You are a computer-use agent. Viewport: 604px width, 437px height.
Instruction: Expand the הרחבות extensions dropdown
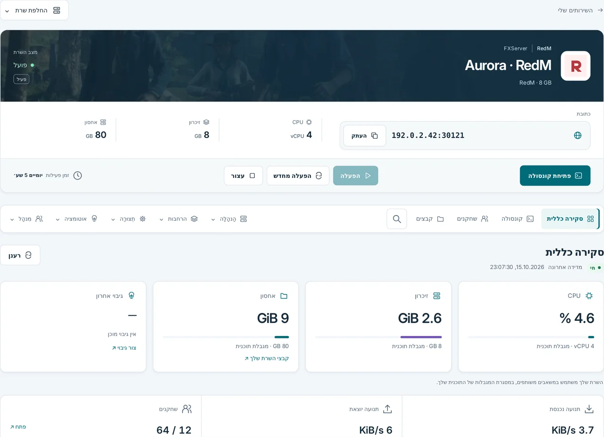tap(178, 219)
